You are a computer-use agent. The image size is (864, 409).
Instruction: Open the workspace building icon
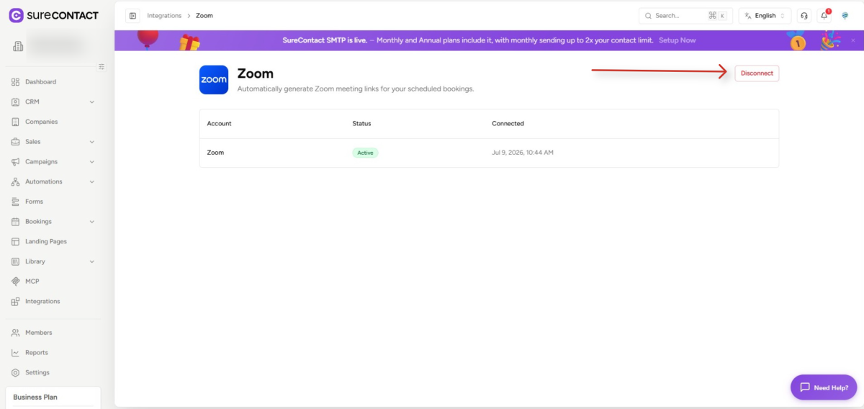click(18, 47)
